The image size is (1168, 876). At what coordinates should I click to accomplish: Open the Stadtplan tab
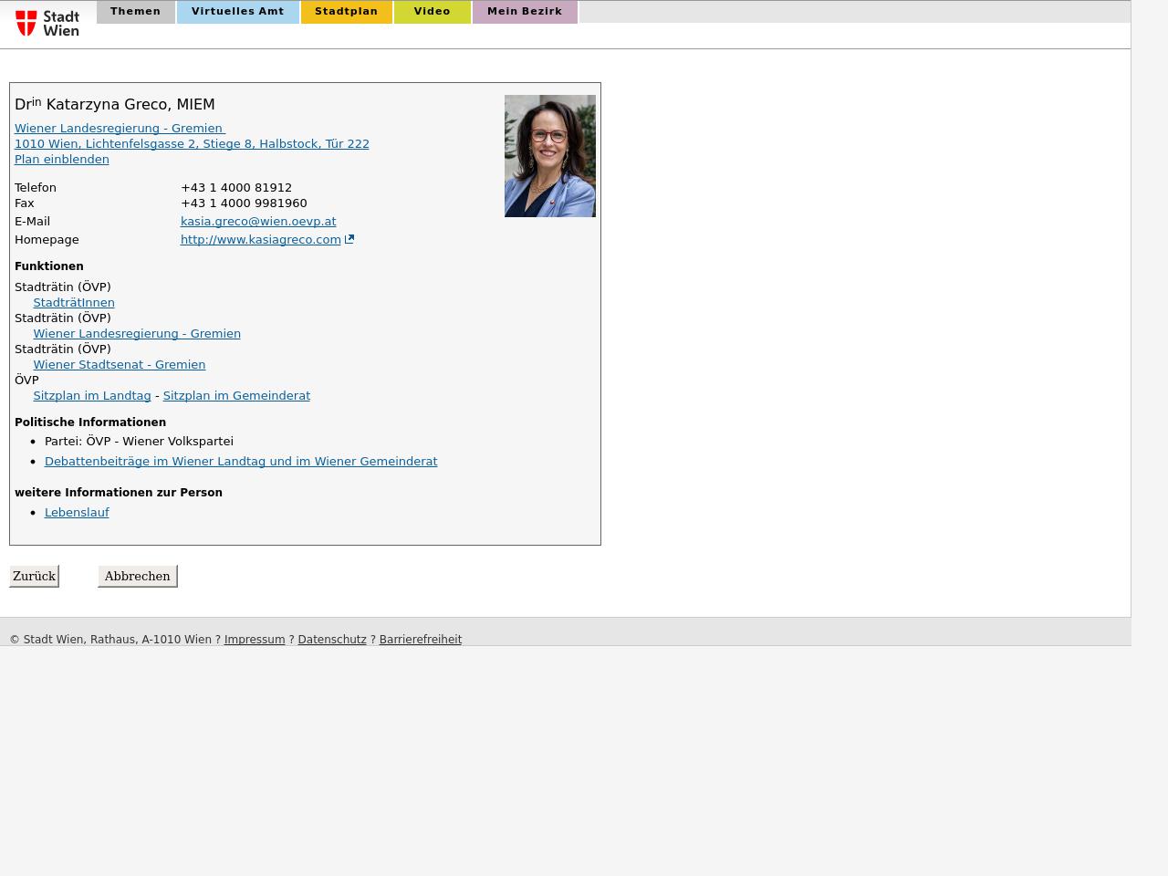coord(346,12)
